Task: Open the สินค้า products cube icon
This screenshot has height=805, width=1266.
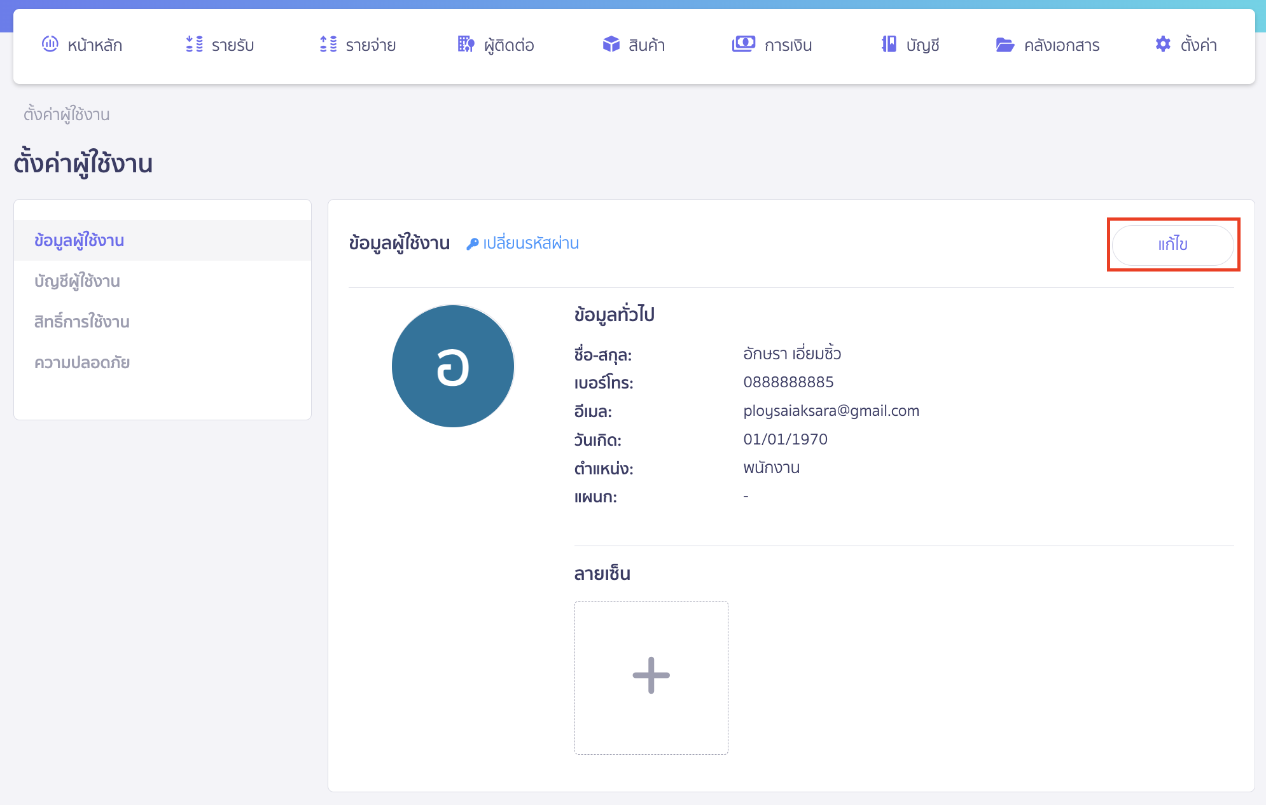Action: tap(610, 45)
